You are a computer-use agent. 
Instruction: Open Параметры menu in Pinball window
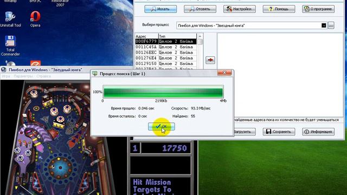pyautogui.click(x=23, y=76)
